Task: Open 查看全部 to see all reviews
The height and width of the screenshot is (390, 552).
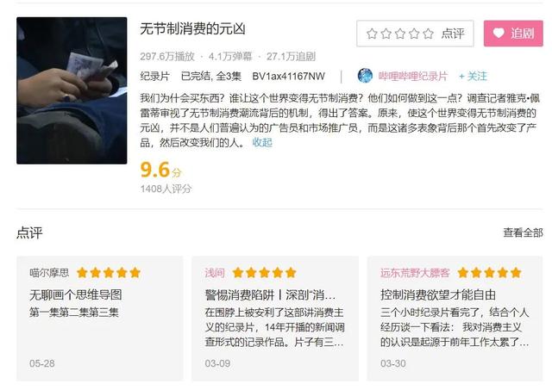Action: (x=523, y=232)
